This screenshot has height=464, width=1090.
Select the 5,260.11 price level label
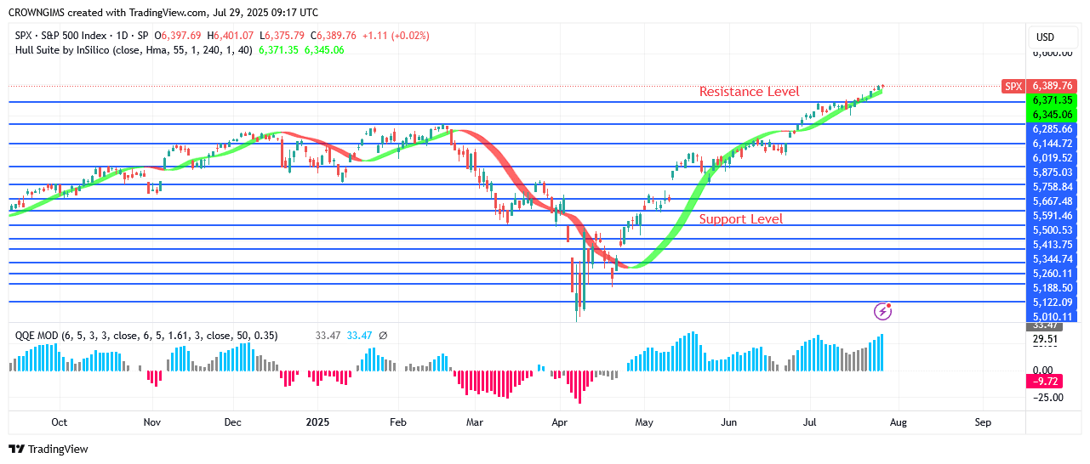1053,274
